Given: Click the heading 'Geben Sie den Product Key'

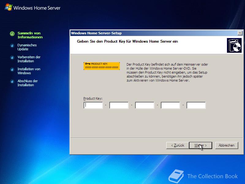Looking at the screenshot, I should pos(127,41).
